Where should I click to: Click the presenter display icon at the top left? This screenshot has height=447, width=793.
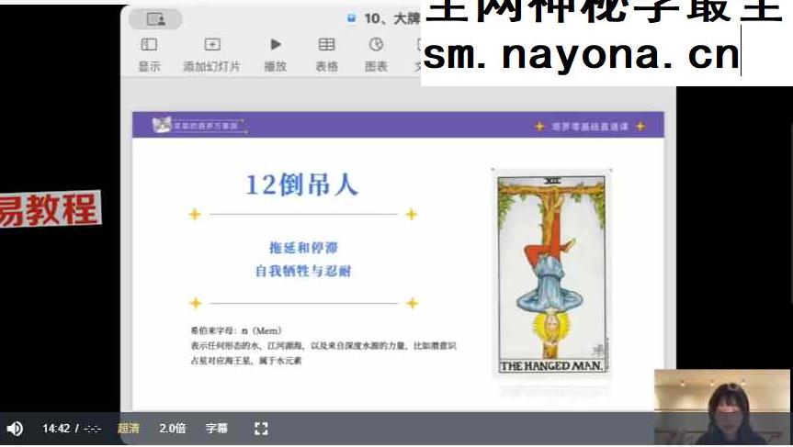(156, 19)
